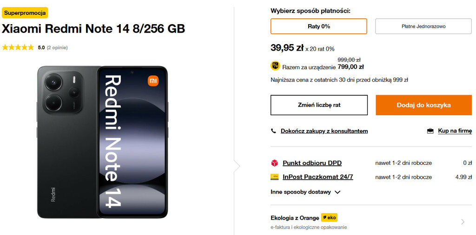Click the Superpromocja yellow label
Image resolution: width=476 pixels, height=235 pixels.
click(x=25, y=13)
